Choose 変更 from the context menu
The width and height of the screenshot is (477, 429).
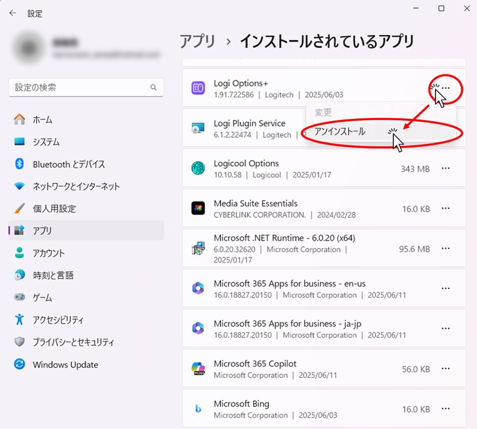pos(381,112)
